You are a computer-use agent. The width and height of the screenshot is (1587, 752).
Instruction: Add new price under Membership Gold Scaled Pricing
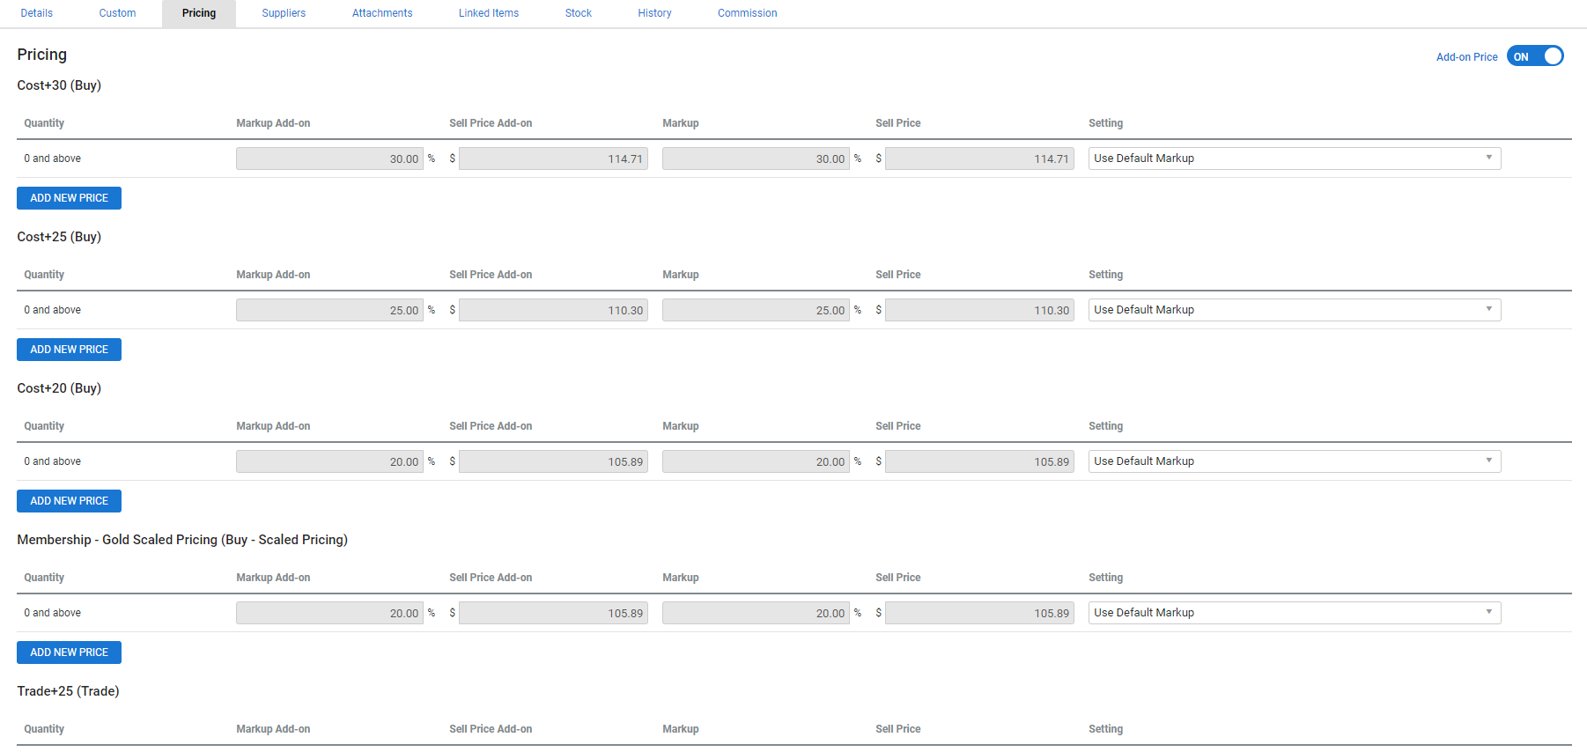pos(69,652)
